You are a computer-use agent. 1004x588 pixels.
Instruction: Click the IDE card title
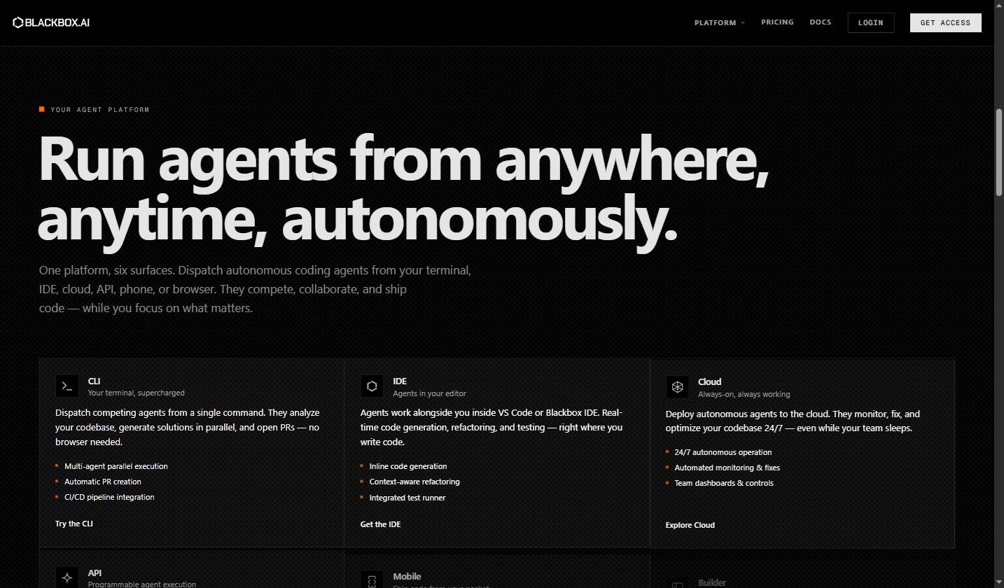400,381
